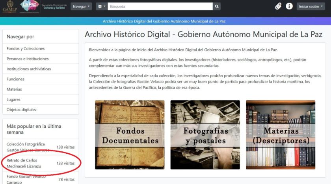Browse Materias in sidebar
Image resolution: width=331 pixels, height=184 pixels.
pos(41,89)
